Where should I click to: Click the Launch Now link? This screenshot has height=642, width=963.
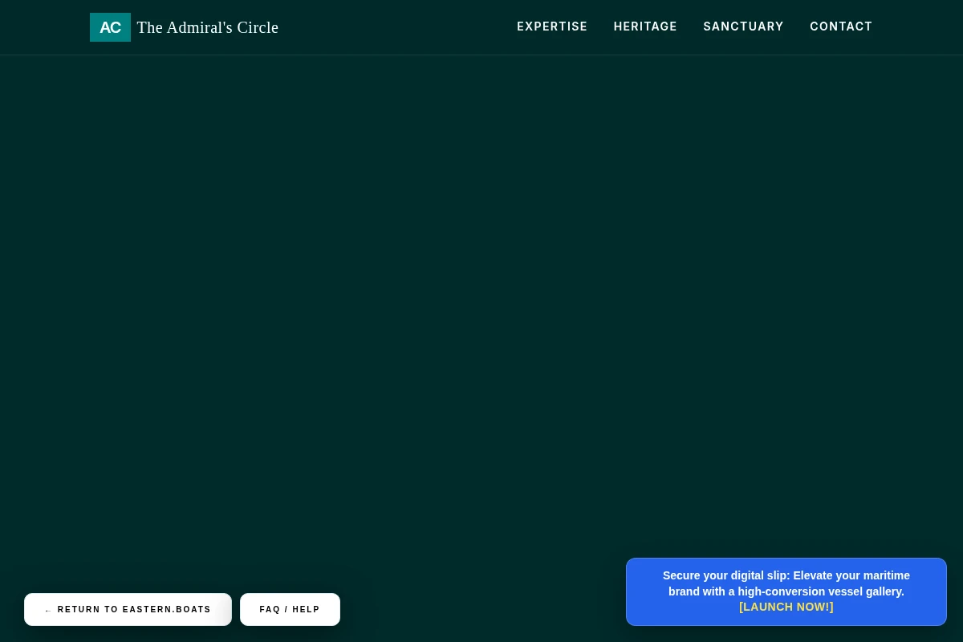coord(786,607)
